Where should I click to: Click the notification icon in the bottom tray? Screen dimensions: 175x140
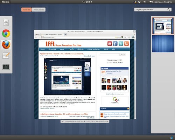coord(171,138)
